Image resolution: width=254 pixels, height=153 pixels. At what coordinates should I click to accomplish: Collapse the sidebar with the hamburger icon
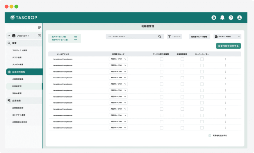tap(39, 28)
